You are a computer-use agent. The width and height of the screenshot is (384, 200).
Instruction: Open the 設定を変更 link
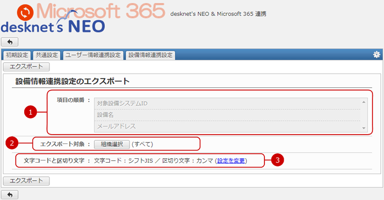pos(231,161)
